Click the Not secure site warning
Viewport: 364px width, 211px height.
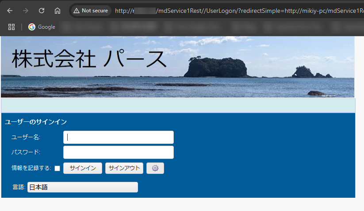91,11
